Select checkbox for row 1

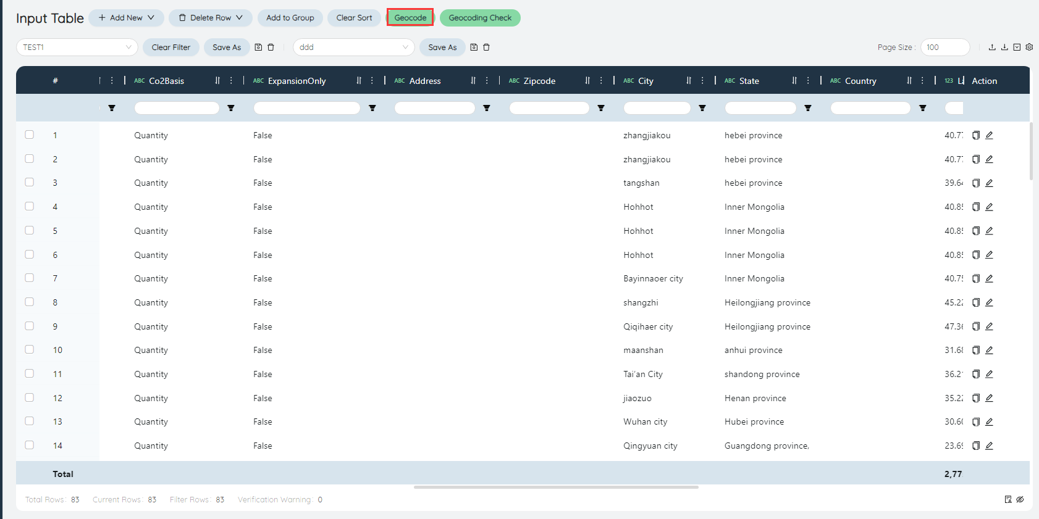(29, 135)
